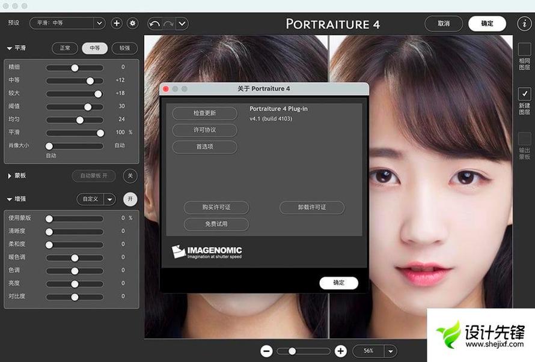
Task: Close the 关于 Portraiture 4 dialog
Action: 166,89
